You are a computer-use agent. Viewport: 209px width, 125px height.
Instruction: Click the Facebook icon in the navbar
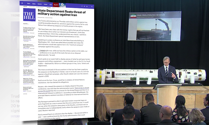coord(82,6)
